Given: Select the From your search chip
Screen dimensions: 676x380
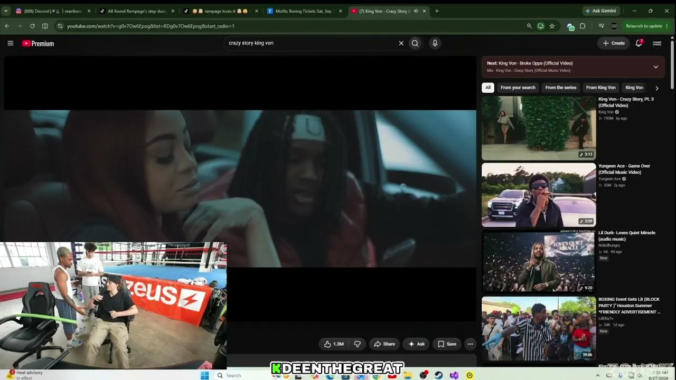Looking at the screenshot, I should 518,88.
